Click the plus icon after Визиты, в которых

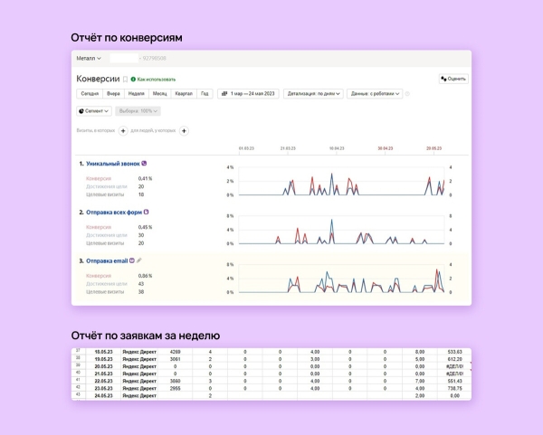coord(123,131)
